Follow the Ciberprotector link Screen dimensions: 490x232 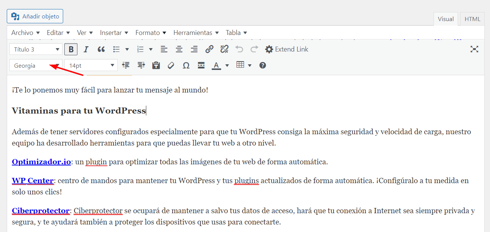tap(41, 211)
